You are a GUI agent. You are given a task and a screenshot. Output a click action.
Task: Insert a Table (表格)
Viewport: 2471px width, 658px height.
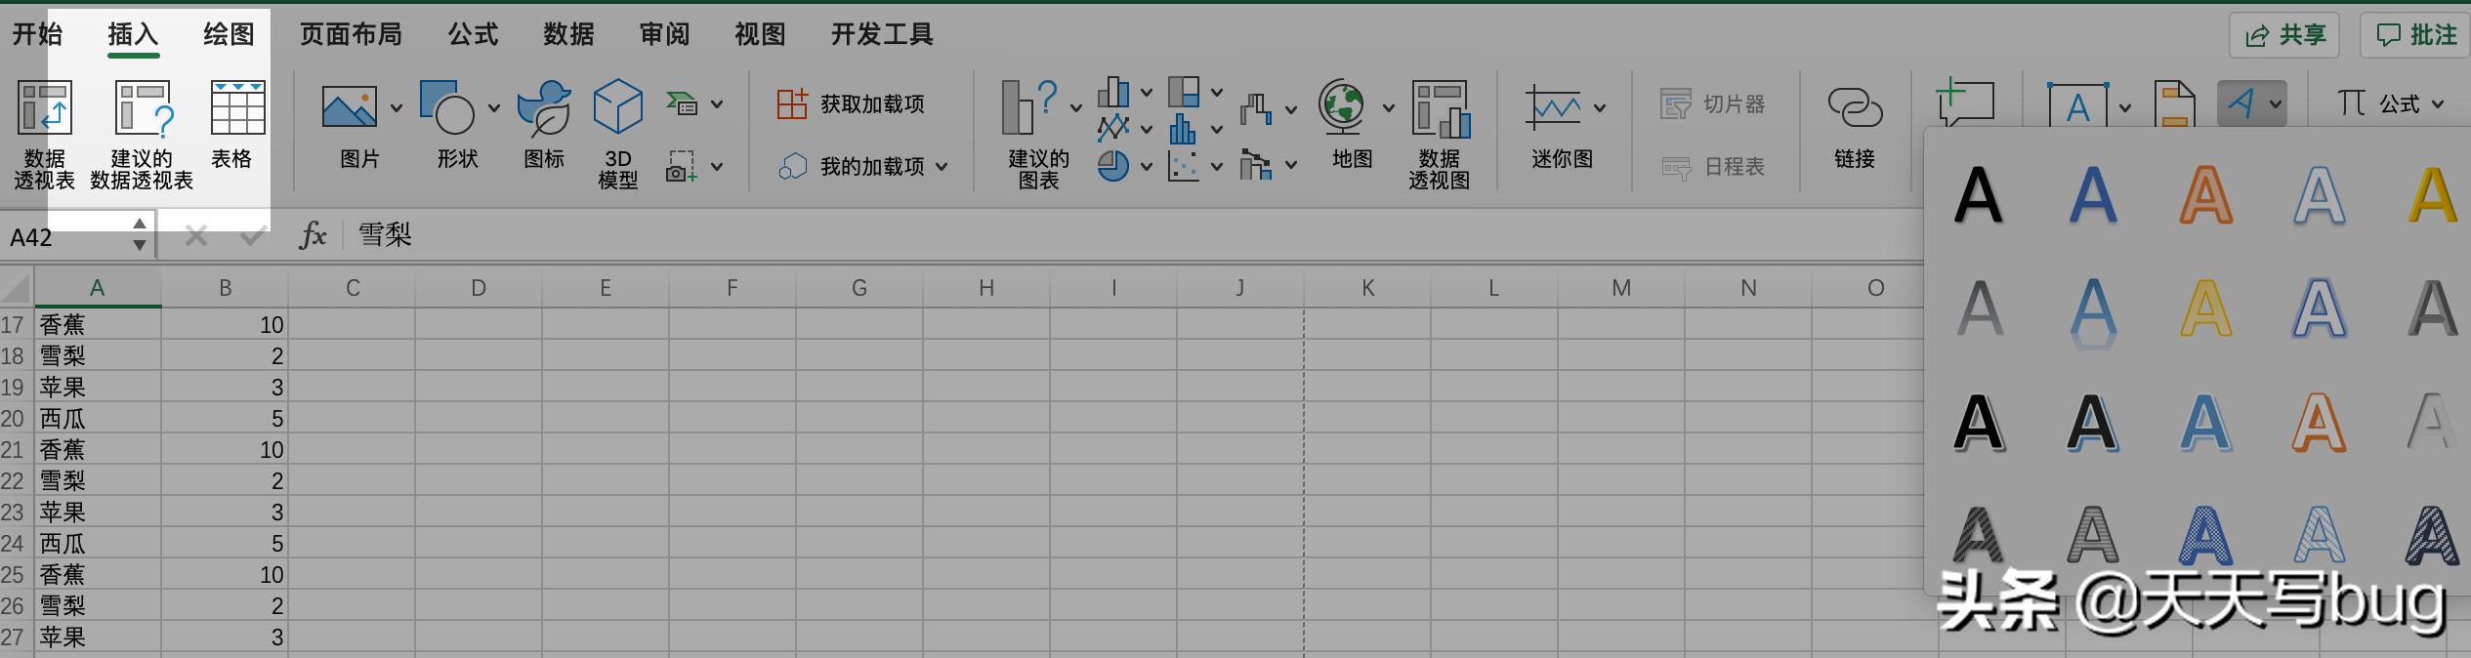pyautogui.click(x=237, y=125)
